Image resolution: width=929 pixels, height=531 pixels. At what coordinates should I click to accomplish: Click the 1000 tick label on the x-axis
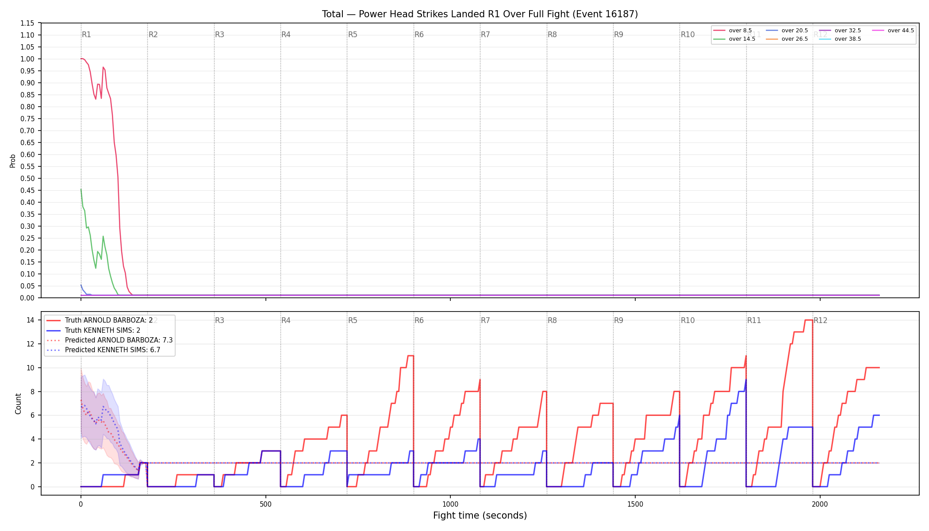coord(450,504)
